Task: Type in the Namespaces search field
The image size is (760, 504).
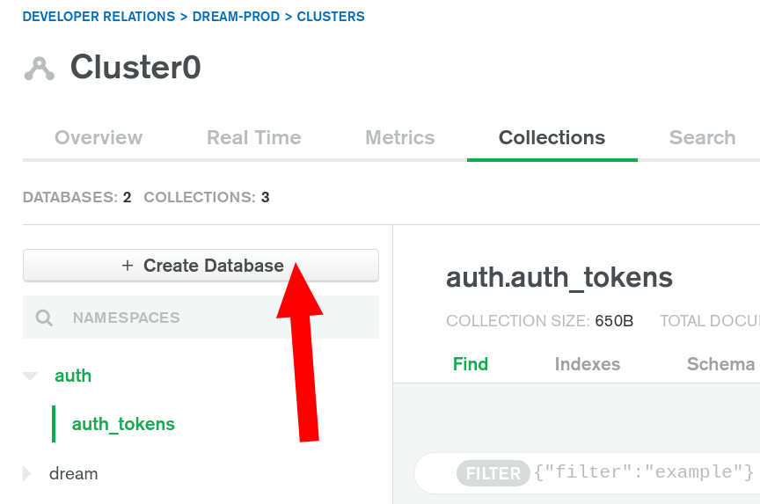Action: (220, 318)
